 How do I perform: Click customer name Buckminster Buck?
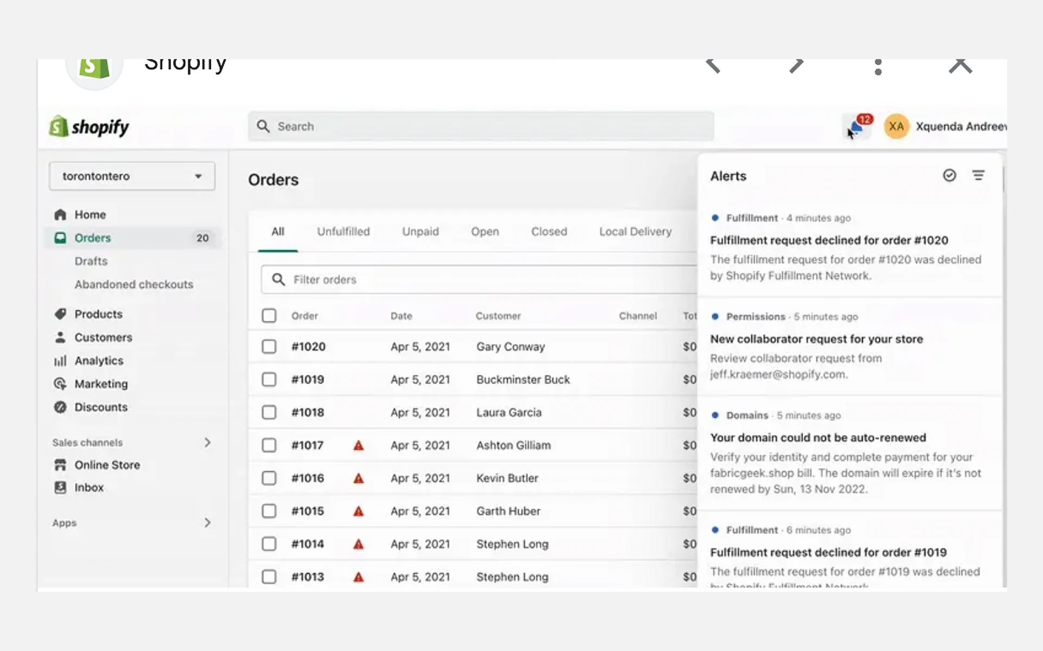[x=523, y=380]
